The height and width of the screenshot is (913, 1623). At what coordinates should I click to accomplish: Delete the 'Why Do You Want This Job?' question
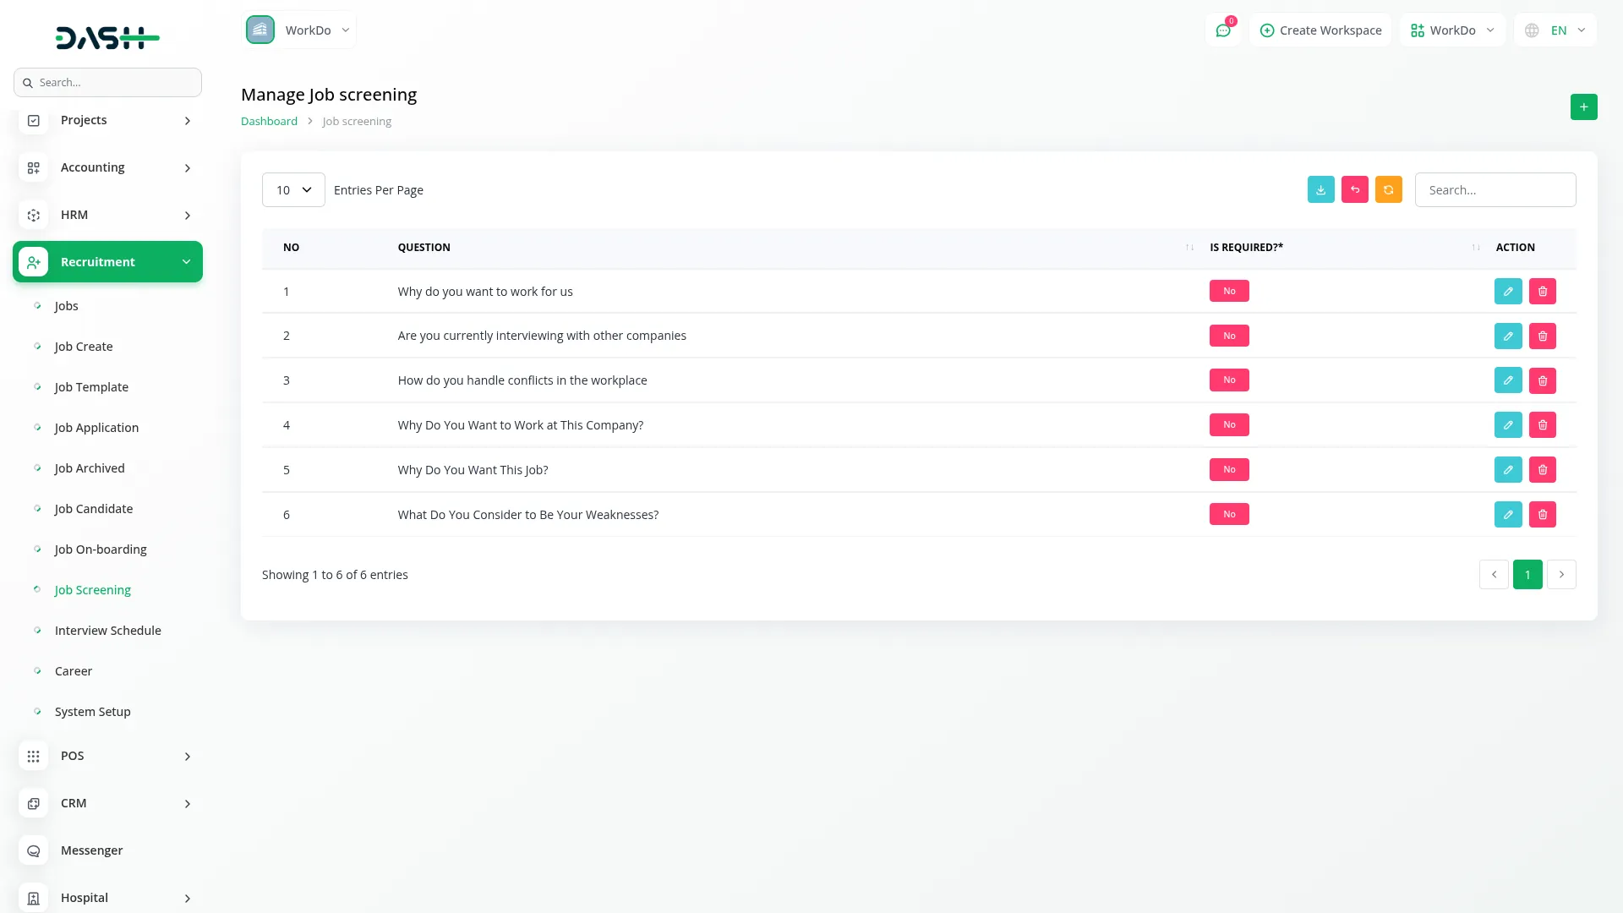[1542, 470]
